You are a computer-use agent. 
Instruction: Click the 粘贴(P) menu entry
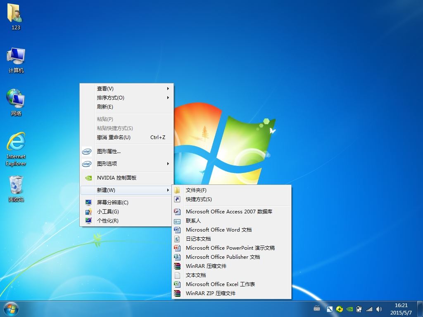point(126,119)
